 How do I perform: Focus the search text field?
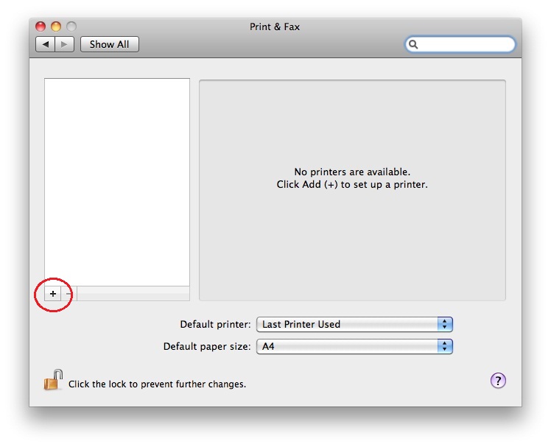click(466, 45)
